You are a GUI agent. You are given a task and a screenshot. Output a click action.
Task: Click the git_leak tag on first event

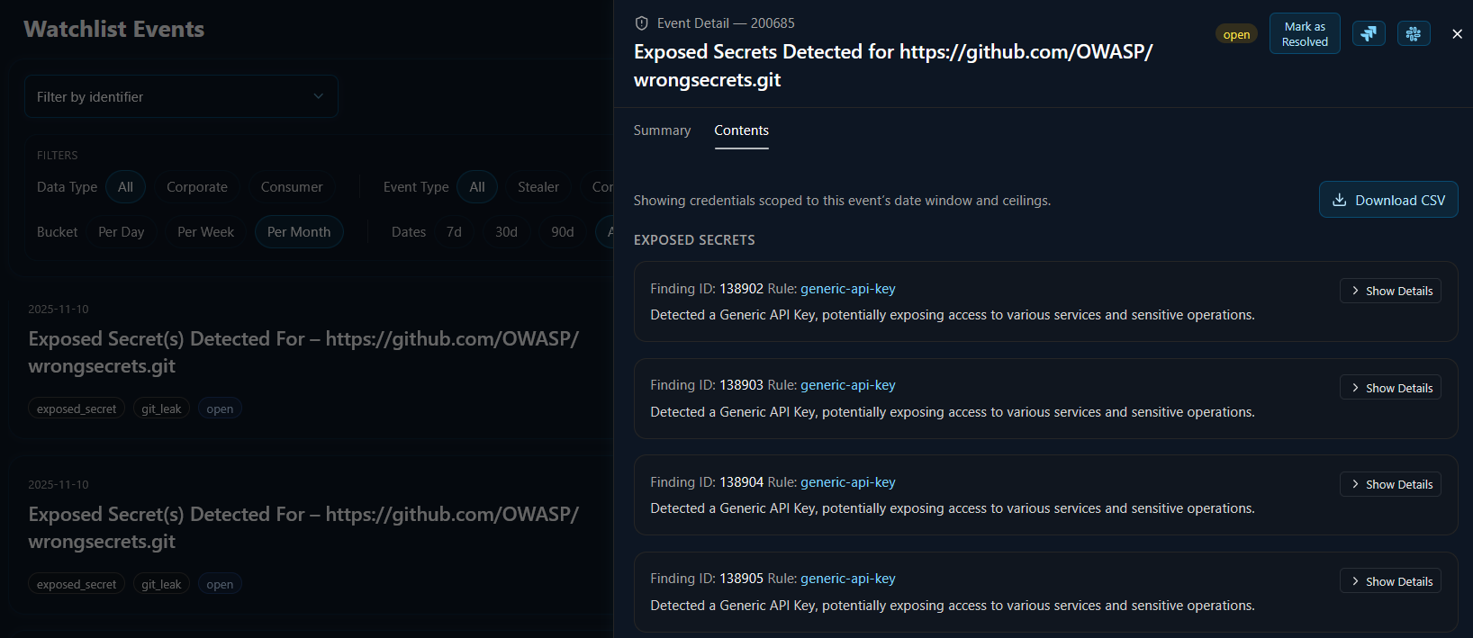161,409
